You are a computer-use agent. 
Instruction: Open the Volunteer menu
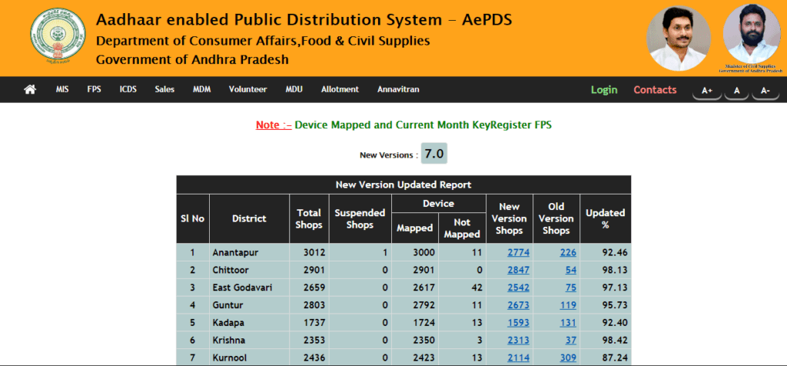click(248, 89)
